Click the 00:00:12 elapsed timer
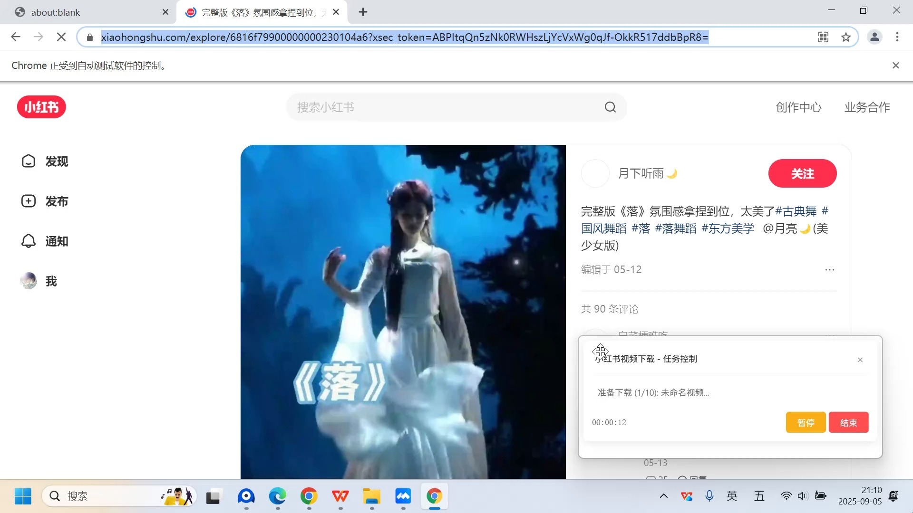 tap(609, 423)
